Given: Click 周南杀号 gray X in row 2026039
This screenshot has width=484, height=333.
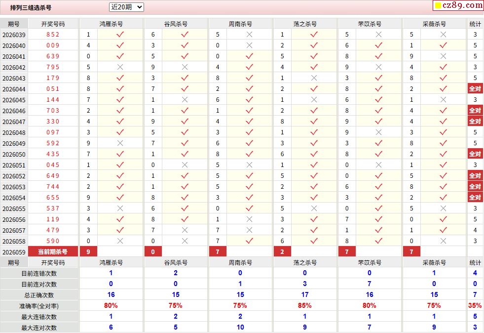Looking at the screenshot, I should pos(249,35).
